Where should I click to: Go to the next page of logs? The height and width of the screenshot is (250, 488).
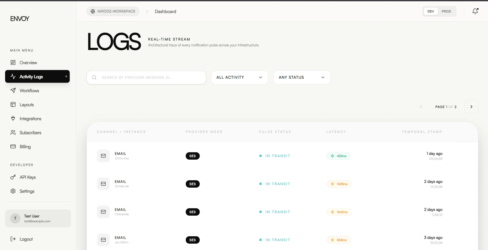coord(471,107)
